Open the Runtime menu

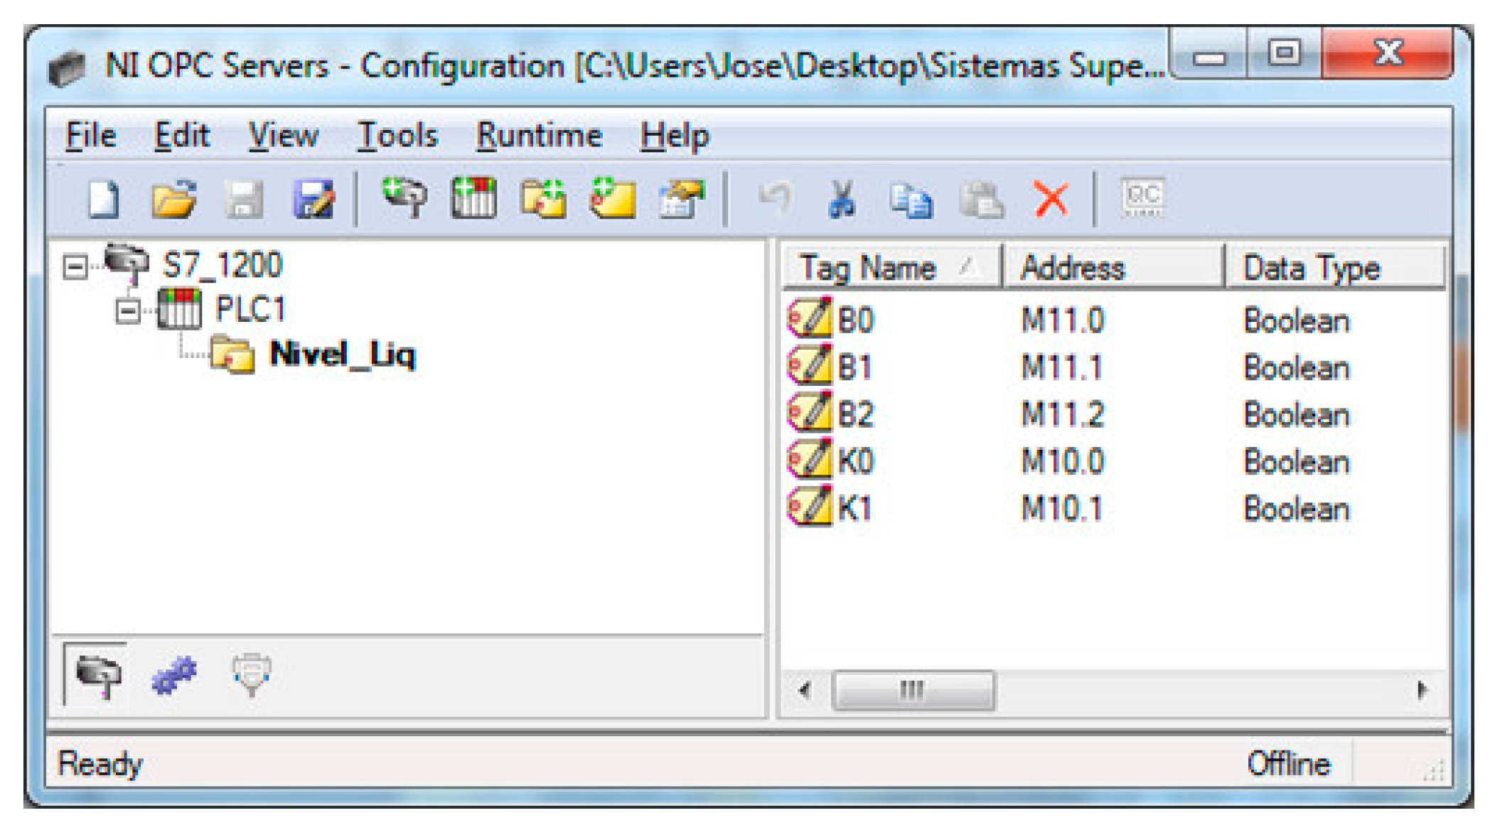pos(539,136)
